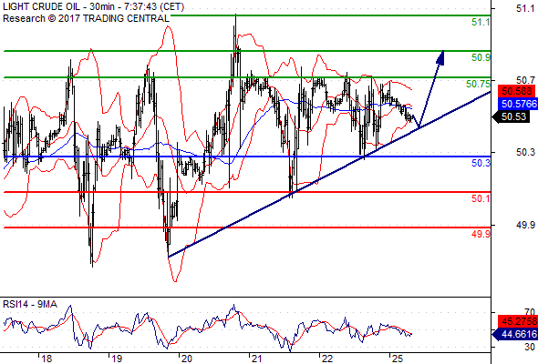Click the blue 50.5766 moving average tag
This screenshot has width=538, height=364.
click(518, 104)
